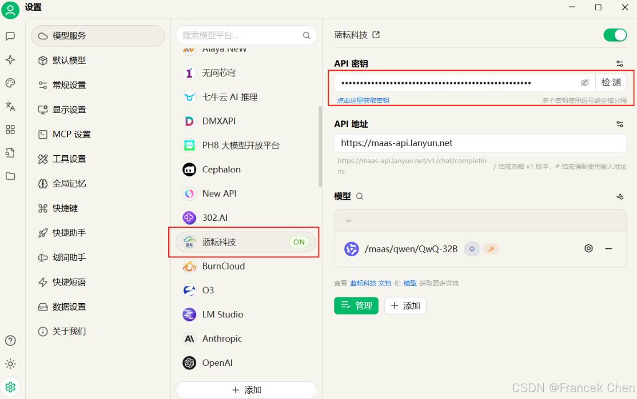Select the DMXAPI provider
The height and width of the screenshot is (399, 637).
246,121
